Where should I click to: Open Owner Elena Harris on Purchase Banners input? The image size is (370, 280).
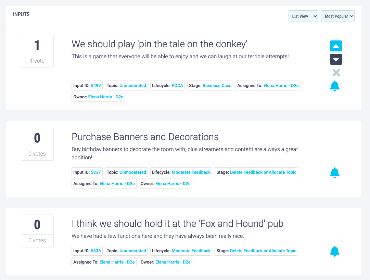tap(173, 184)
